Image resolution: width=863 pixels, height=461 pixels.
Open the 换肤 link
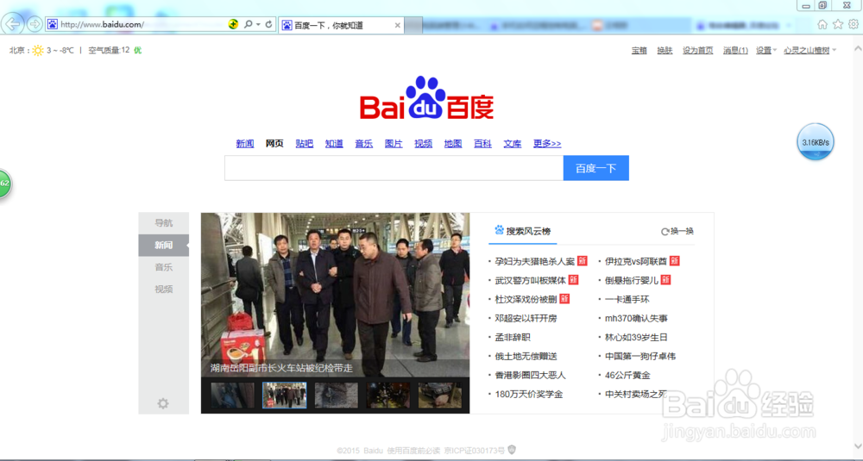coord(665,51)
